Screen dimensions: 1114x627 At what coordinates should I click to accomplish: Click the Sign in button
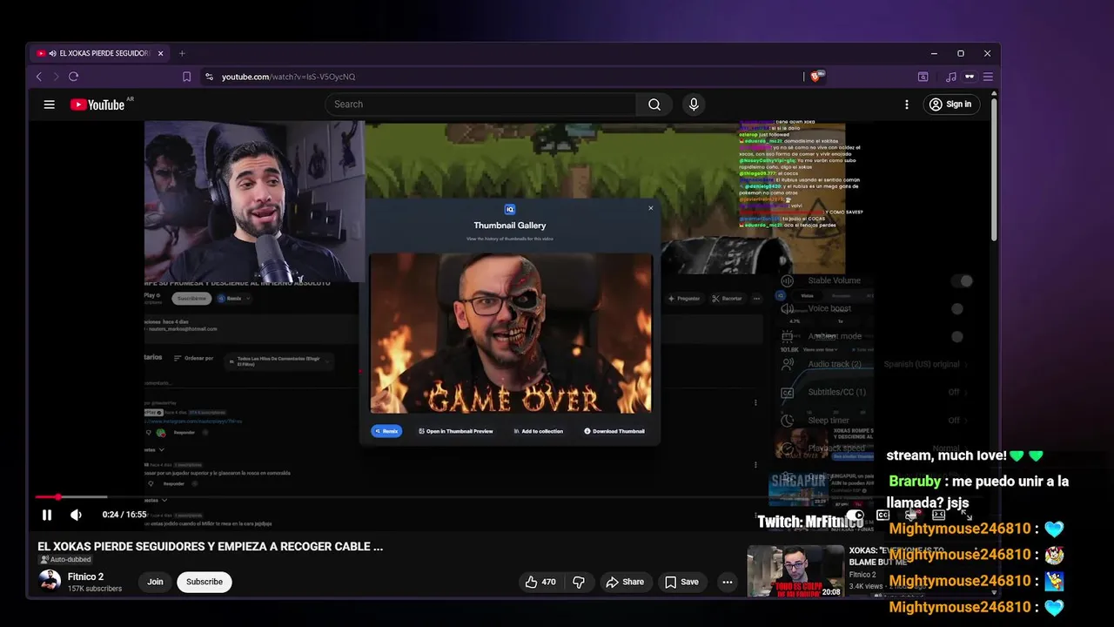[x=950, y=104]
